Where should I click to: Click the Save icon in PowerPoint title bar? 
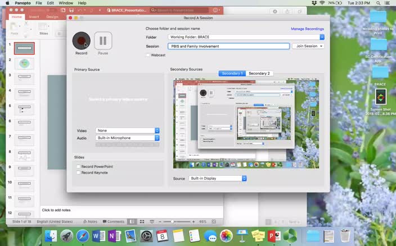click(x=71, y=10)
